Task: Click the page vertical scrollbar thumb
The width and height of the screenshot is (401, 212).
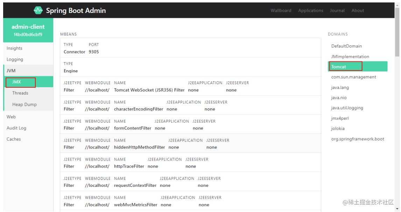Action: pyautogui.click(x=397, y=32)
